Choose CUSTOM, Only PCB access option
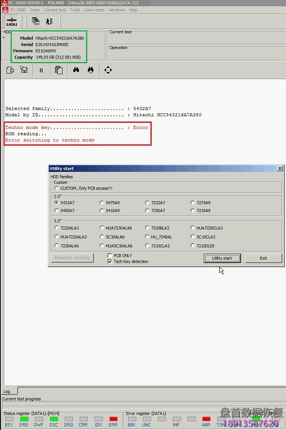Viewport: 286px width, 430px height. (x=57, y=188)
